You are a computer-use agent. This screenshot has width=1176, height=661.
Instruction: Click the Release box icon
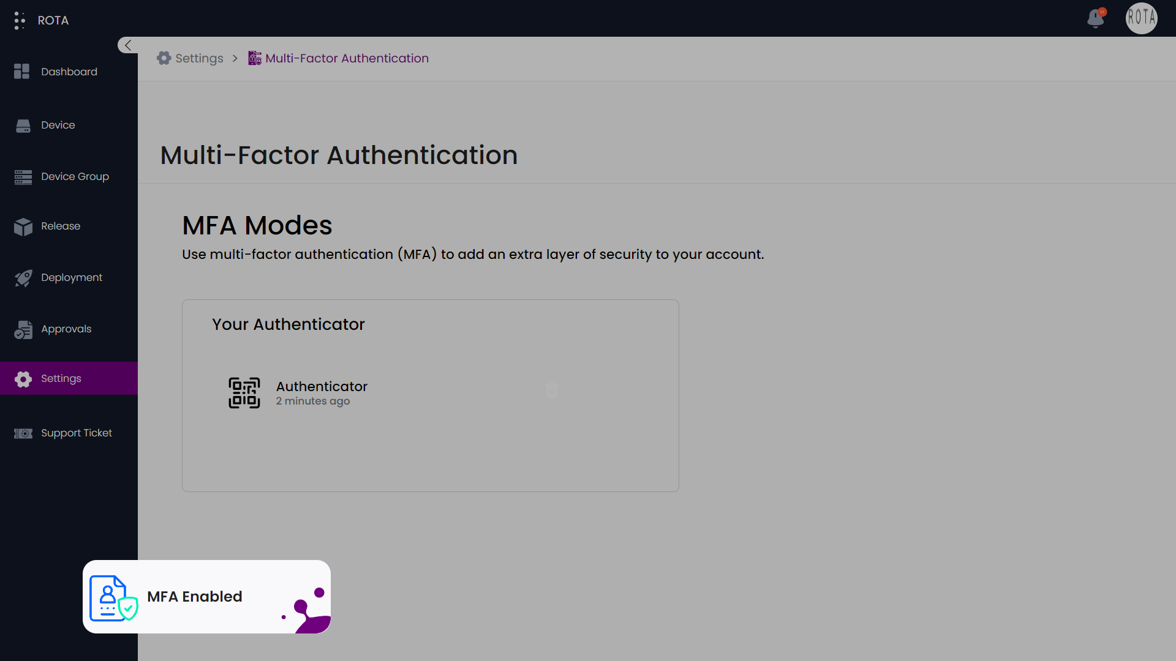(23, 226)
